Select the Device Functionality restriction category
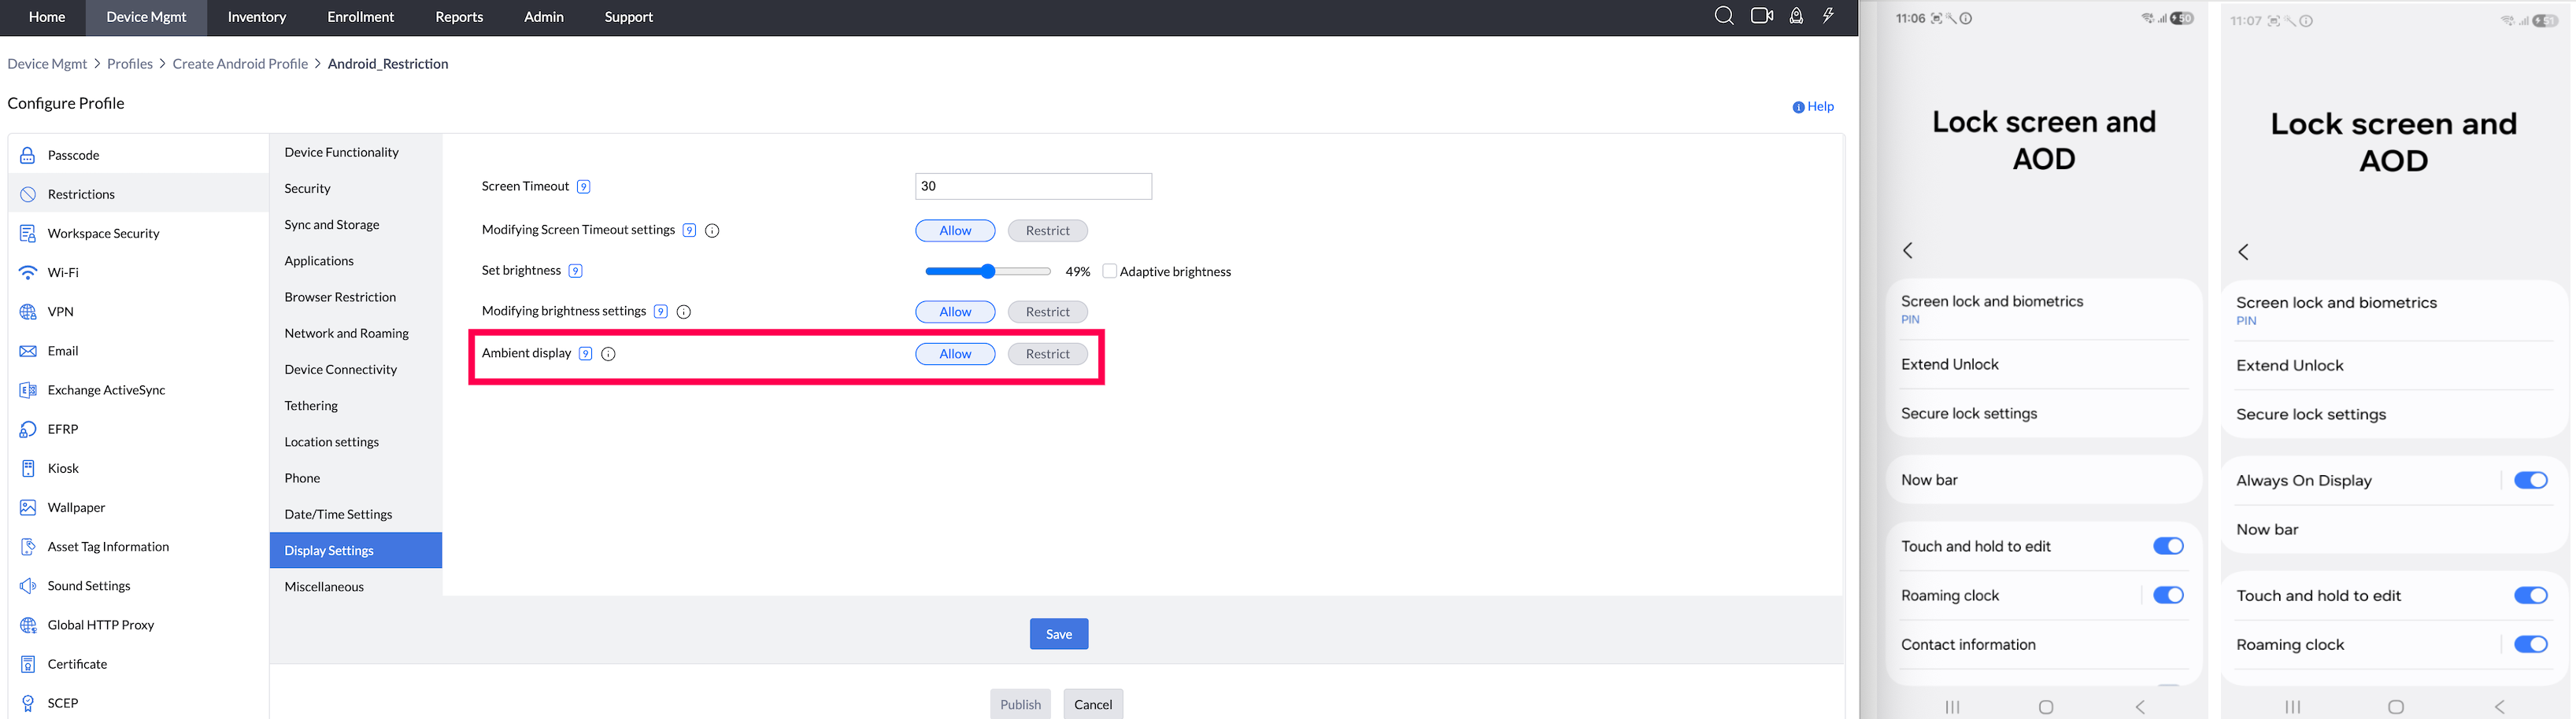 [356, 152]
